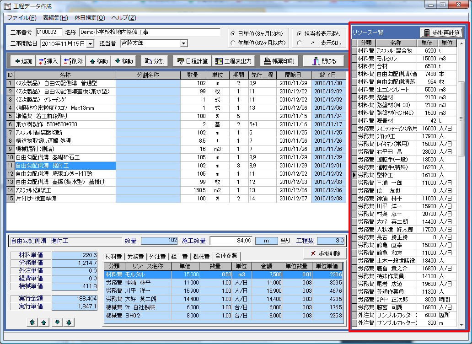Viewport: 472px width, 344px height.
Task: Switch to the 外注費 tab
Action: click(157, 257)
